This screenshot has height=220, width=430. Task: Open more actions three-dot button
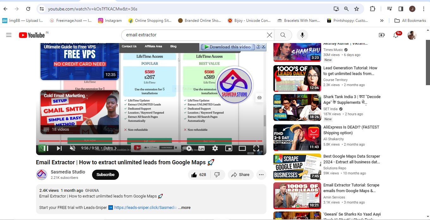click(261, 175)
